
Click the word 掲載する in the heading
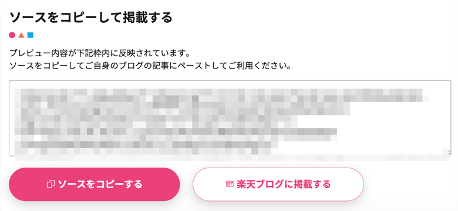148,18
